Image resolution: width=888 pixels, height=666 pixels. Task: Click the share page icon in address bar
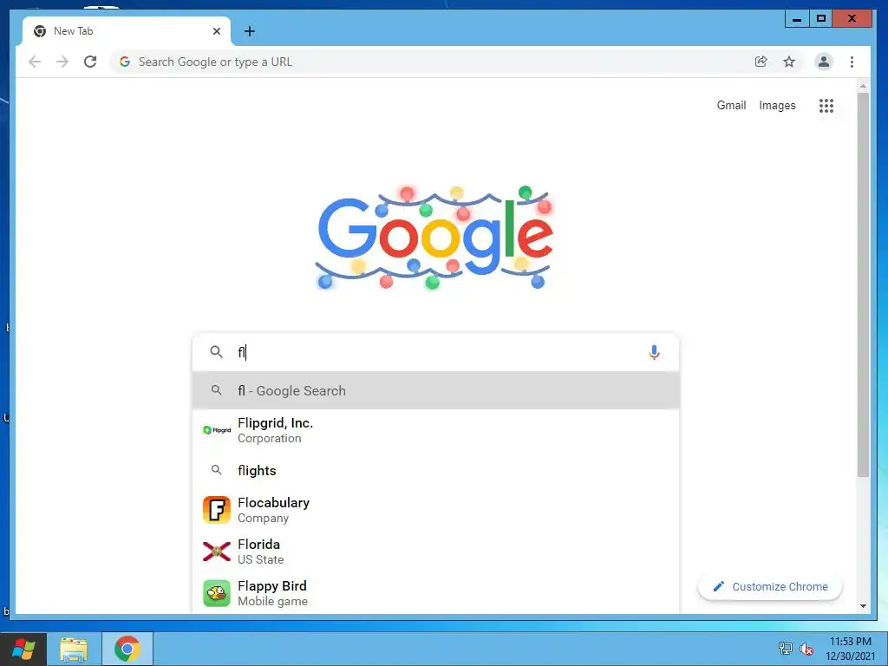click(x=761, y=62)
